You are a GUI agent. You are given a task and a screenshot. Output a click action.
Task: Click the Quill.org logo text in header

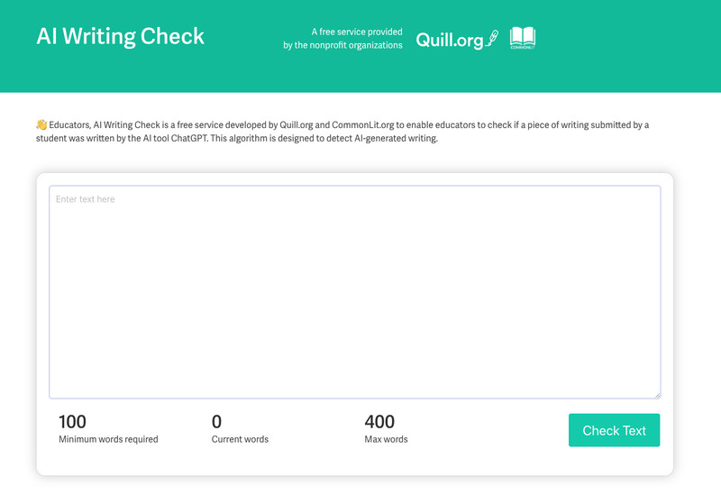pyautogui.click(x=450, y=40)
